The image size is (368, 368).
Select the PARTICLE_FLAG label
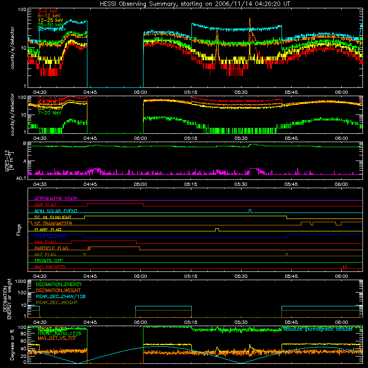coord(52,248)
